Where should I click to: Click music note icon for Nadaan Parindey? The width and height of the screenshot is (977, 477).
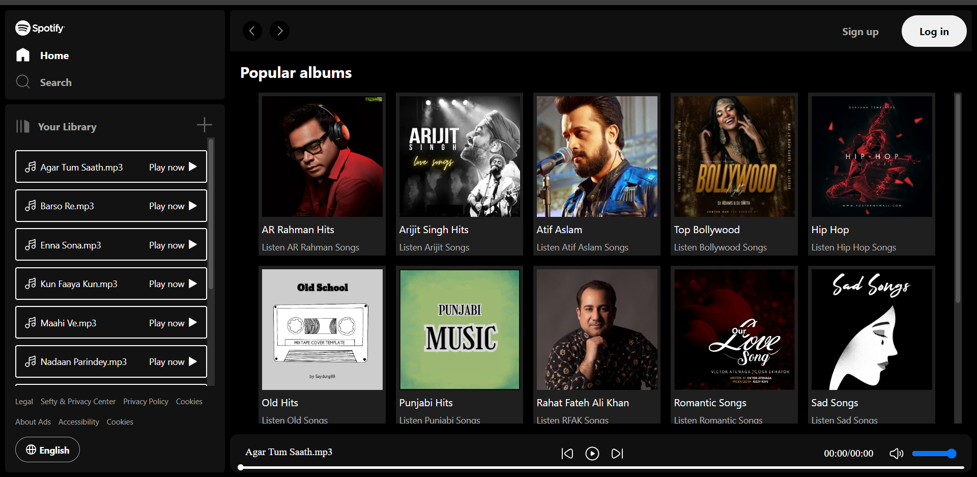[x=31, y=361]
